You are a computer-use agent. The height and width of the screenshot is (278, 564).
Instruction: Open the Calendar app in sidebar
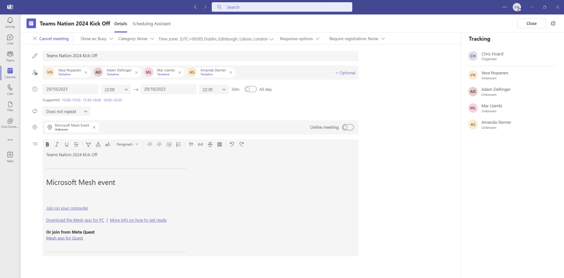10,73
